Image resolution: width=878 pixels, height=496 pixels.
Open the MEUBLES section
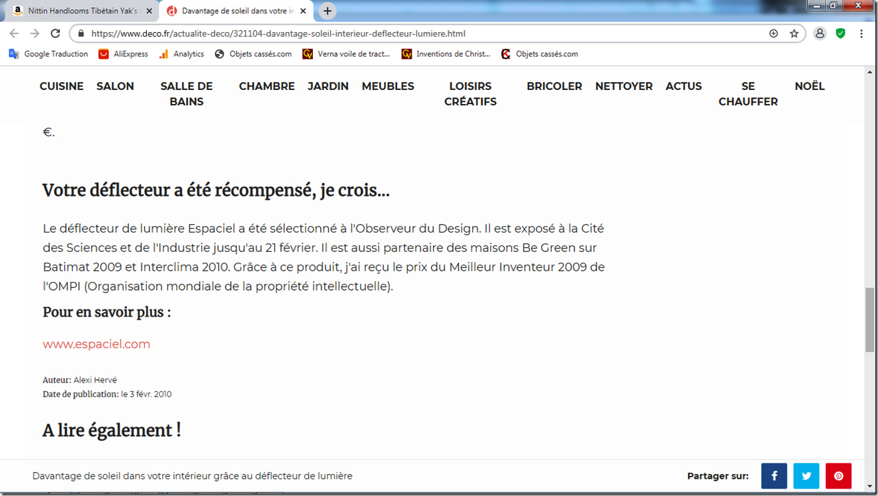[388, 86]
